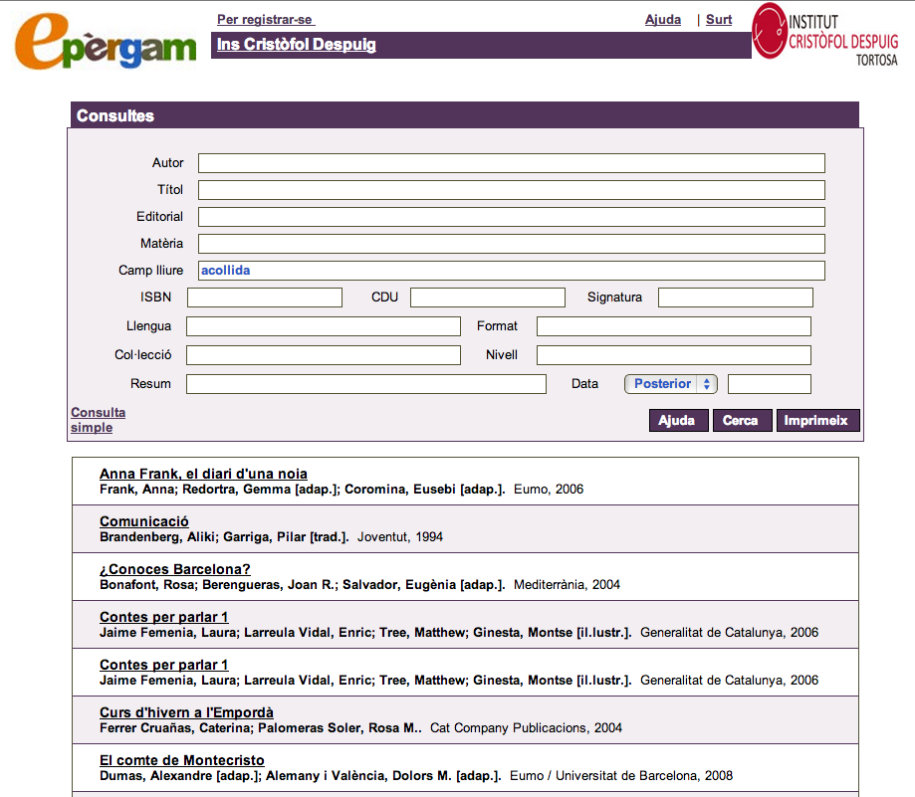Screen dimensions: 915x797
Task: Click the epèrgam logo
Action: [106, 42]
